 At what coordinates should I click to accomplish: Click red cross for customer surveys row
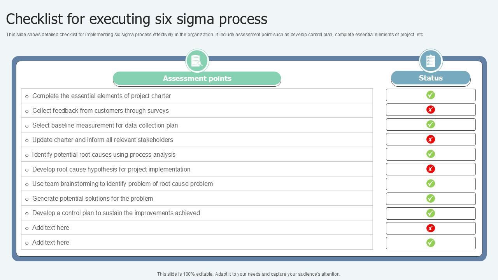click(x=431, y=110)
